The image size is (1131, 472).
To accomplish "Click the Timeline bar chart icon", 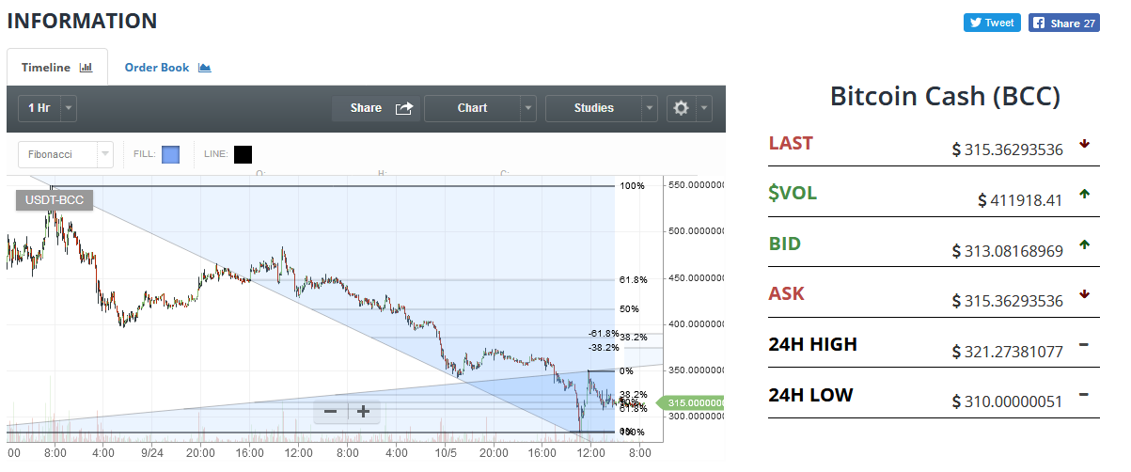I will (x=86, y=68).
